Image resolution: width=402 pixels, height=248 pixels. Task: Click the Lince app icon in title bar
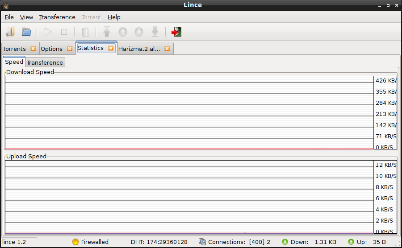(6, 5)
